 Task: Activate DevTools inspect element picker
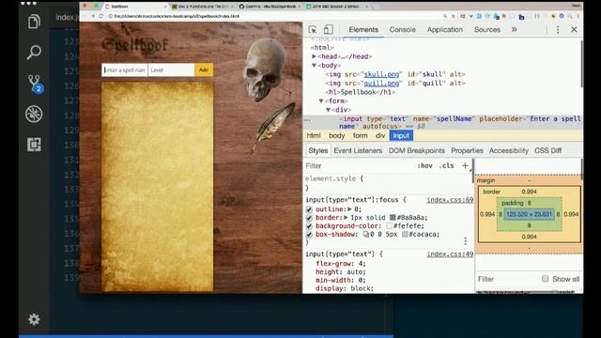click(313, 29)
